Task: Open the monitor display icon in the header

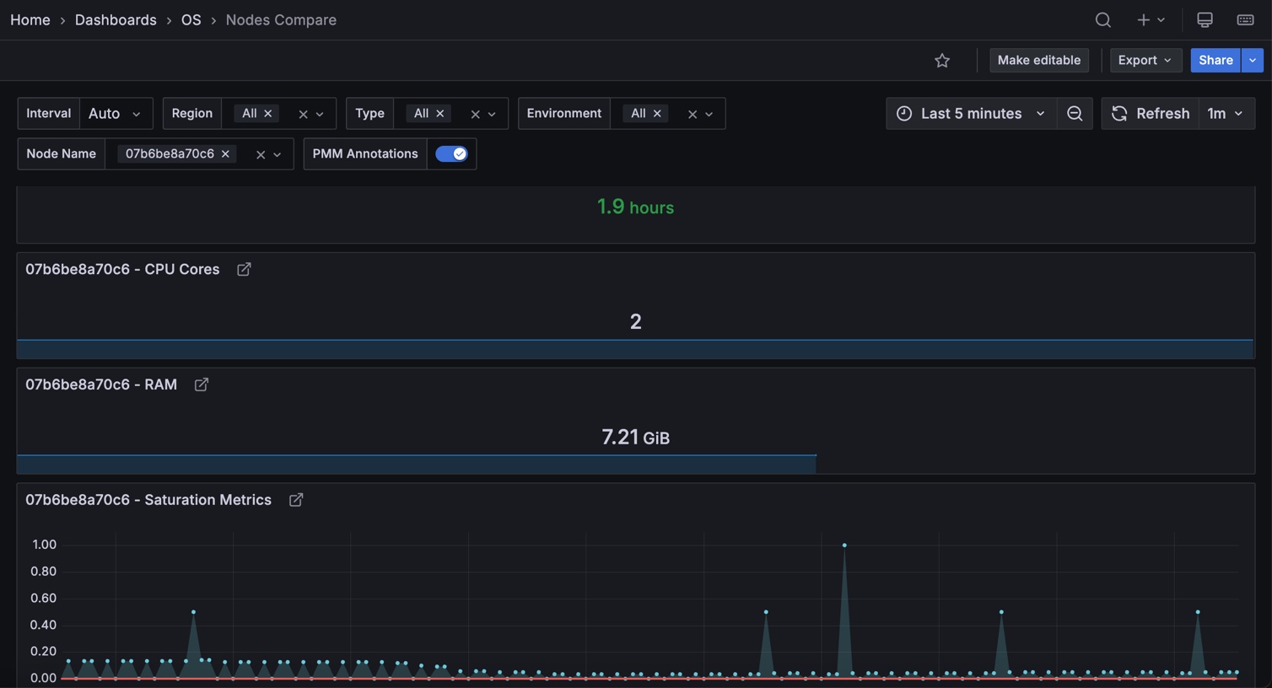Action: (x=1205, y=20)
